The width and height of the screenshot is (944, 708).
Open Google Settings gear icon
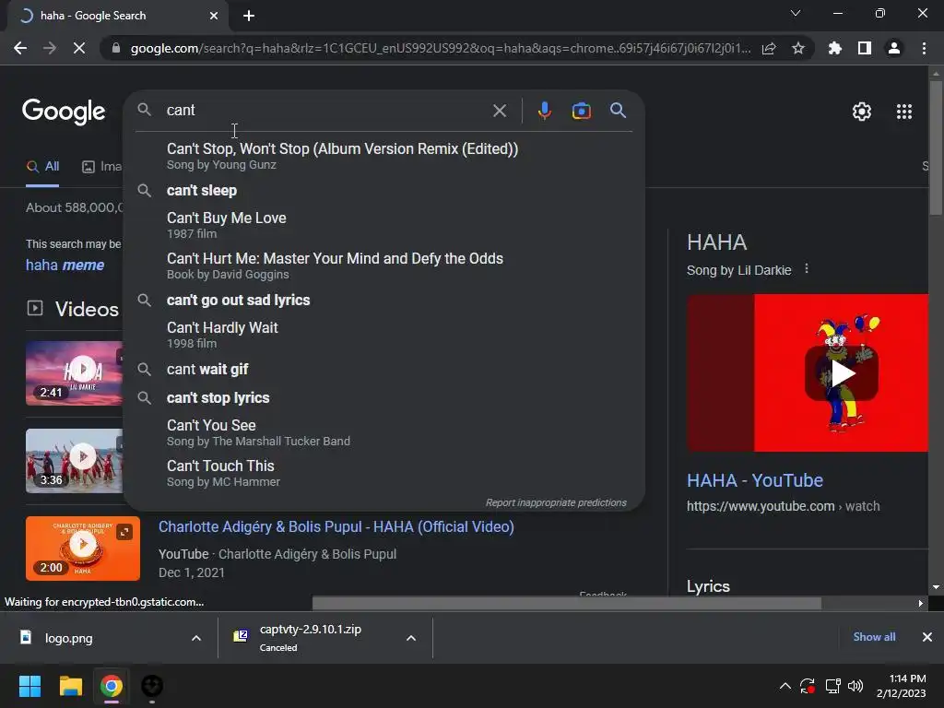pyautogui.click(x=862, y=112)
